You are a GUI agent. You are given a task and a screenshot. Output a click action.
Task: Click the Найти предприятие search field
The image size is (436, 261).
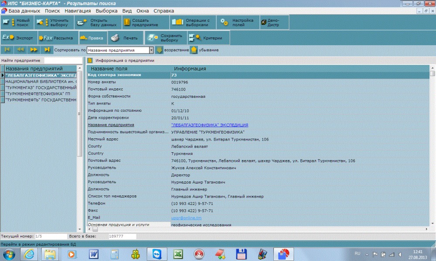point(62,60)
